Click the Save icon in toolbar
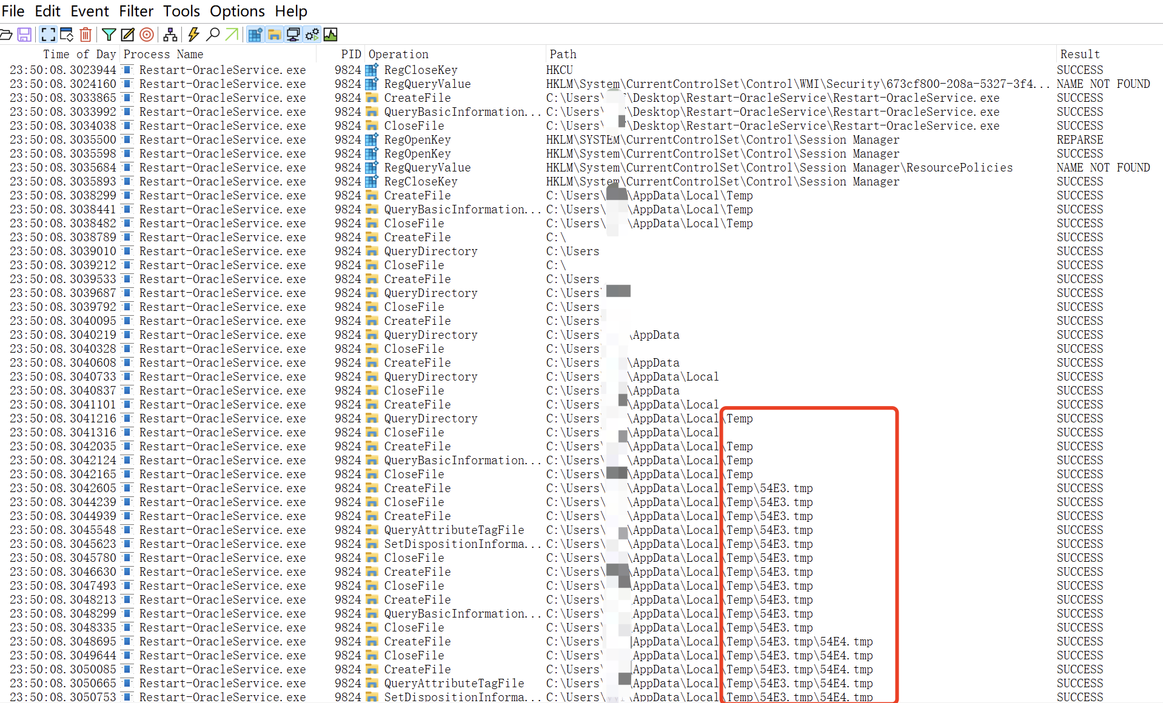The height and width of the screenshot is (703, 1163). tap(24, 35)
